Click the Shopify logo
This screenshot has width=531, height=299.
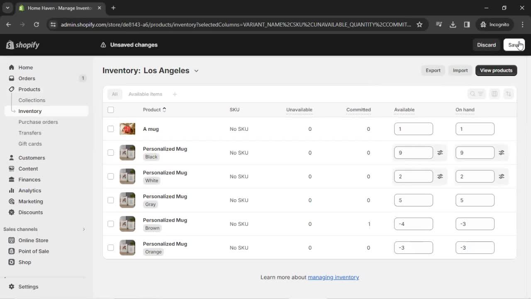pos(23,45)
